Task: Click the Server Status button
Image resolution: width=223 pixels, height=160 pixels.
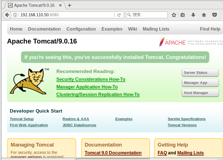Action: [x=200, y=73]
